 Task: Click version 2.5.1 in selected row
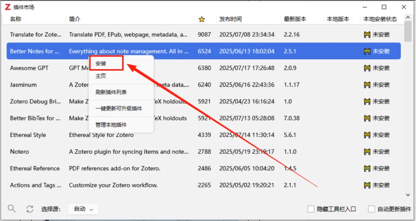290,52
